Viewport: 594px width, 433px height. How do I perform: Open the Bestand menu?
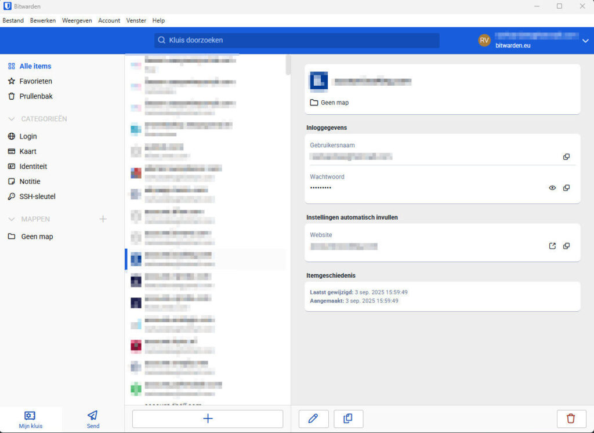click(13, 20)
